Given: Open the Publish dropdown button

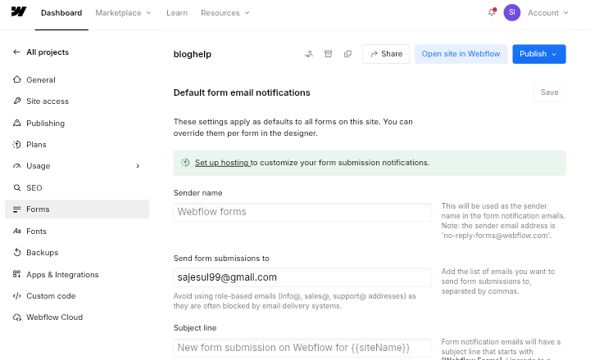Looking at the screenshot, I should pos(539,54).
